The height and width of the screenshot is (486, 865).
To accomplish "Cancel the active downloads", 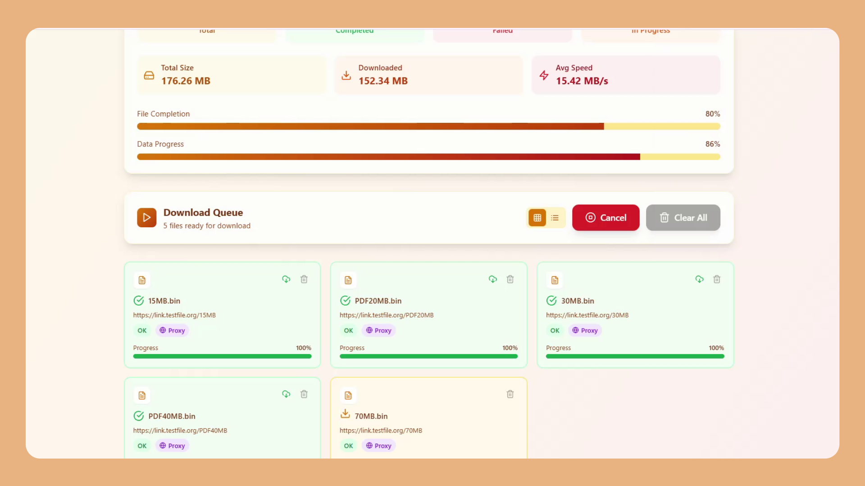I will pos(605,218).
